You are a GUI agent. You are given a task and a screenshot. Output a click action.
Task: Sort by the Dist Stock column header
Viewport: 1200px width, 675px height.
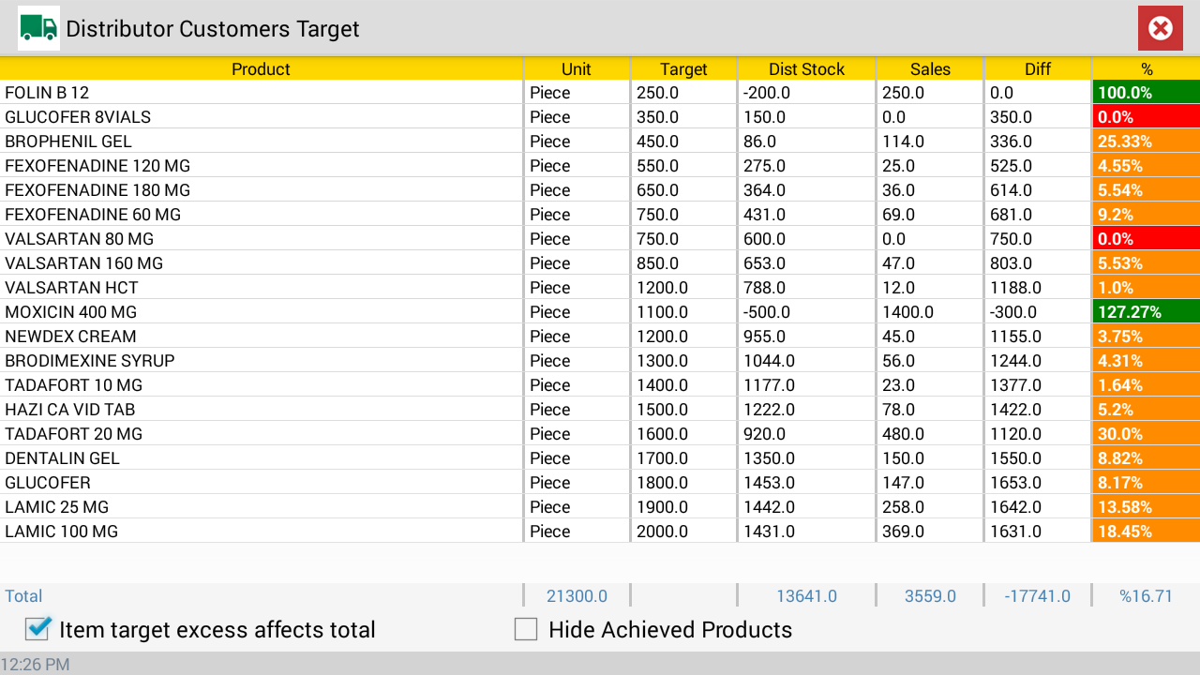pos(806,68)
